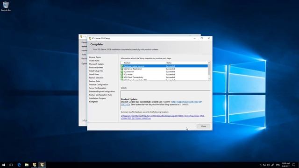Select the Database Engine Services row
This screenshot has height=168, width=299.
point(164,66)
